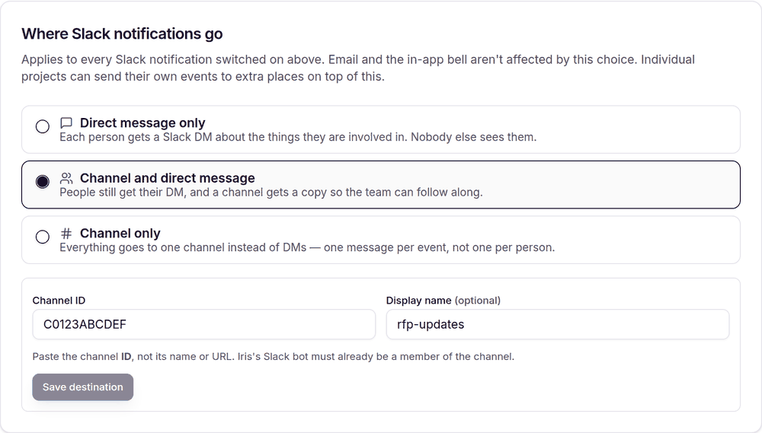
Task: Click into the Channel ID input field
Action: pyautogui.click(x=204, y=324)
